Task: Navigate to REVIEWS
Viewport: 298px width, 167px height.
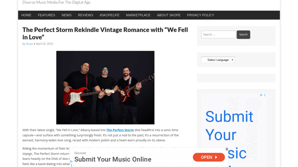Action: pyautogui.click(x=86, y=15)
